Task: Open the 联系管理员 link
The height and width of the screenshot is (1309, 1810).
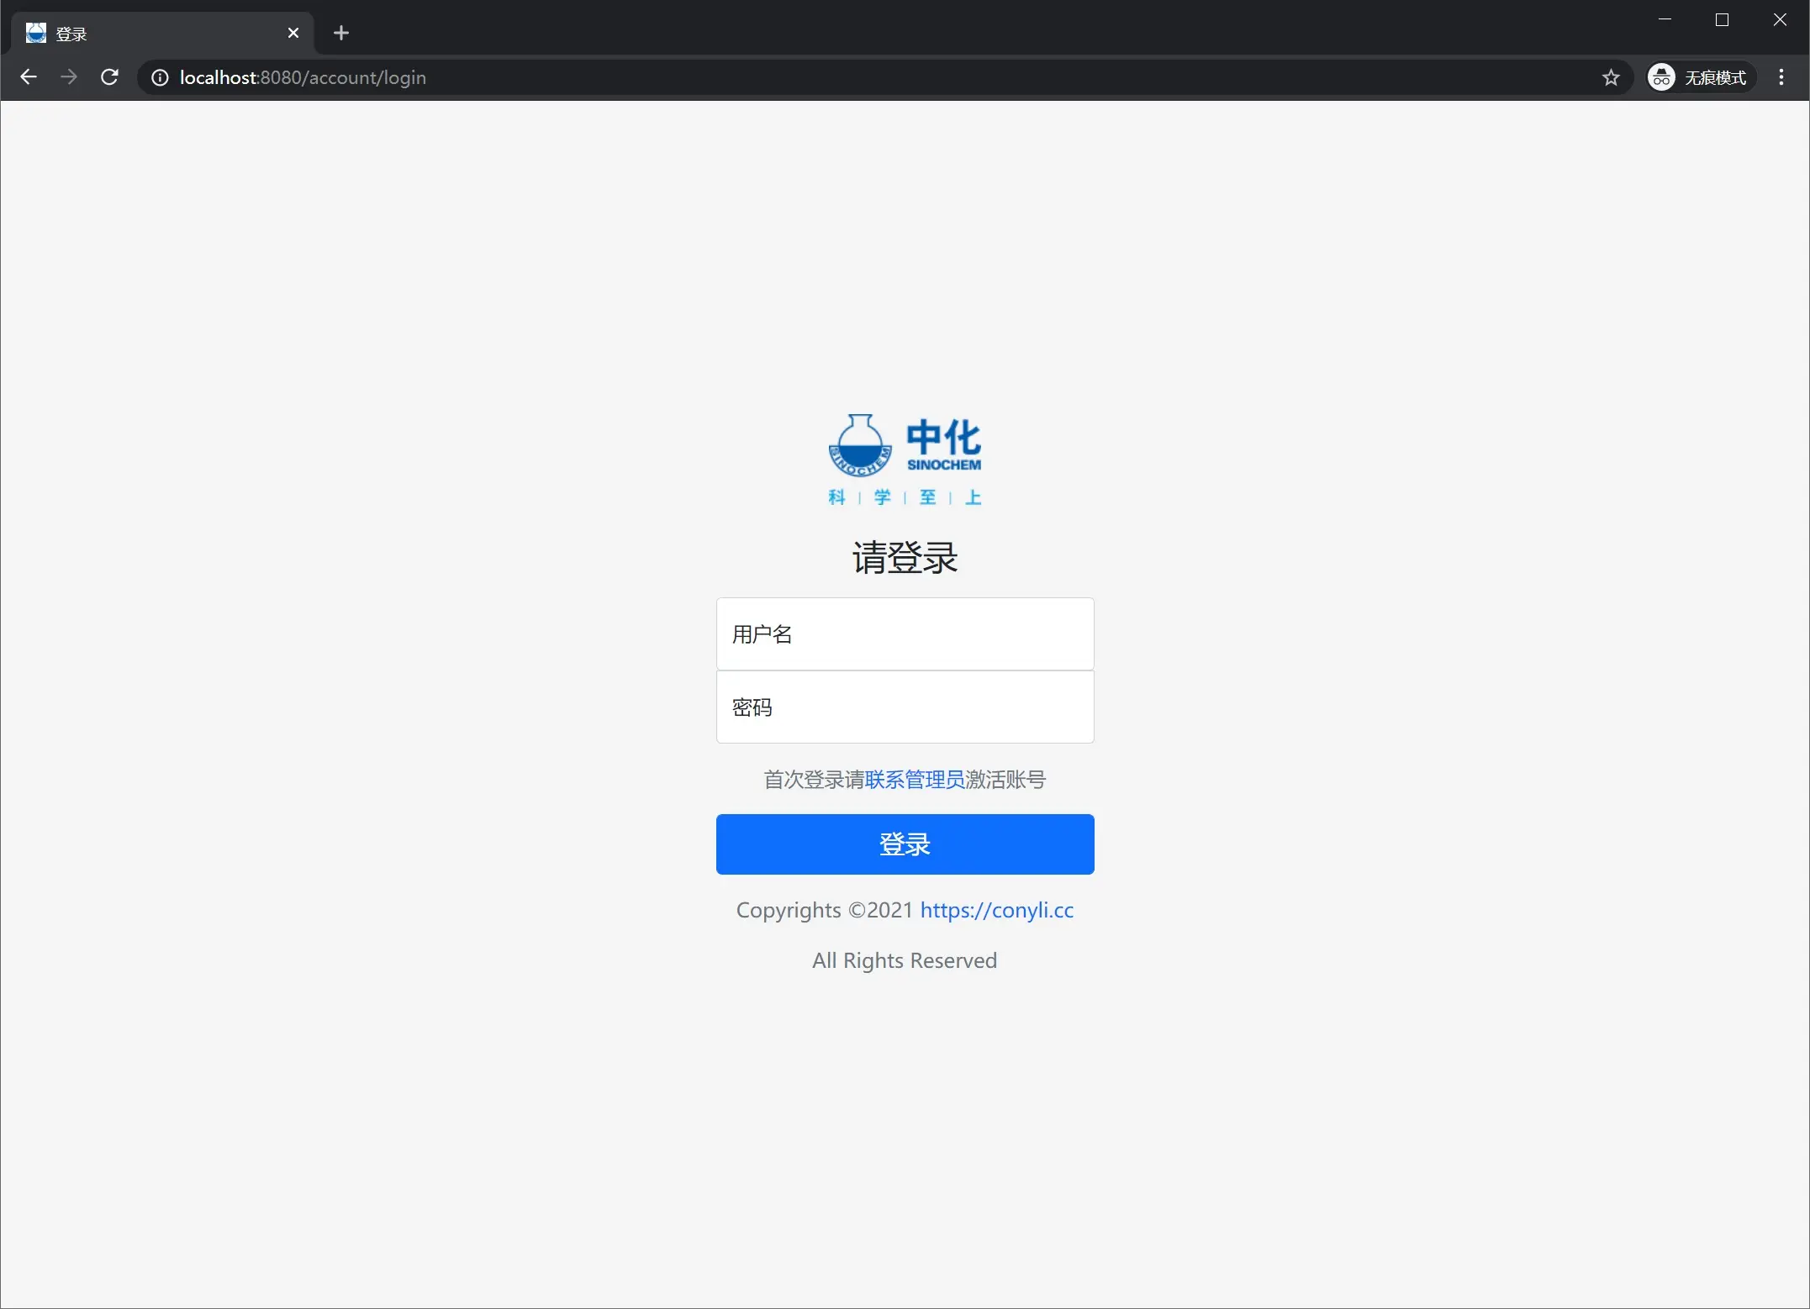Action: click(x=914, y=780)
